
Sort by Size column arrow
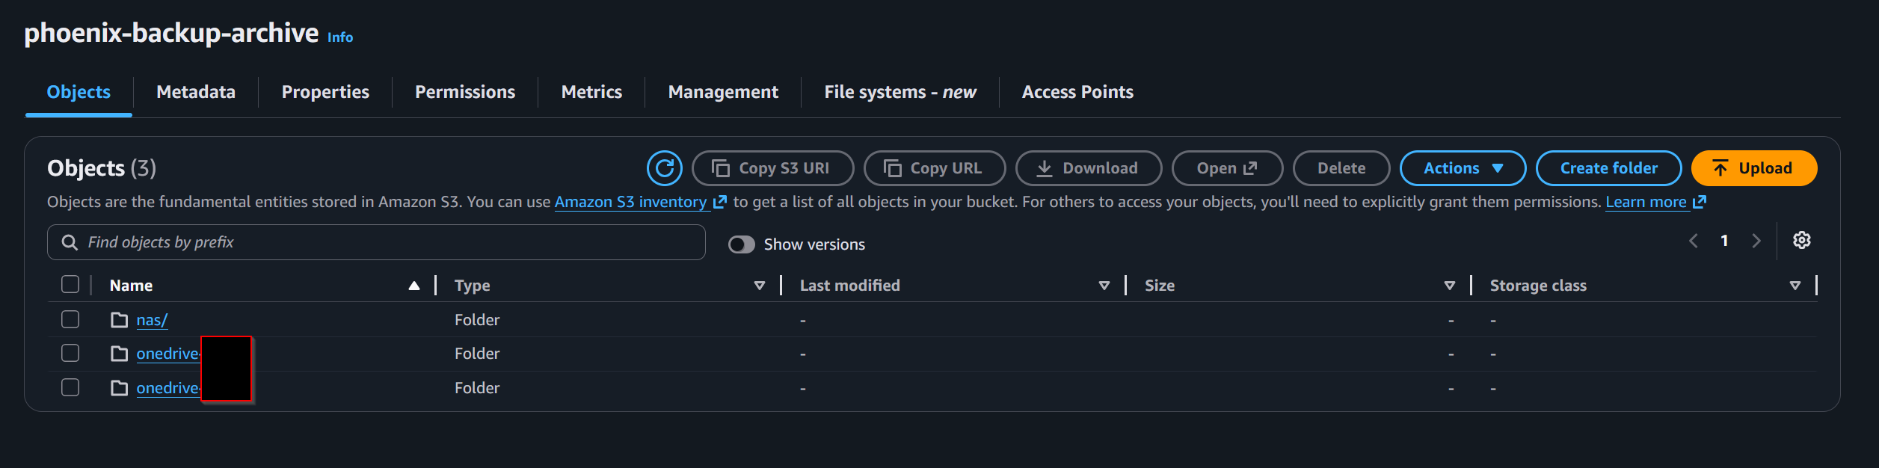(1450, 286)
